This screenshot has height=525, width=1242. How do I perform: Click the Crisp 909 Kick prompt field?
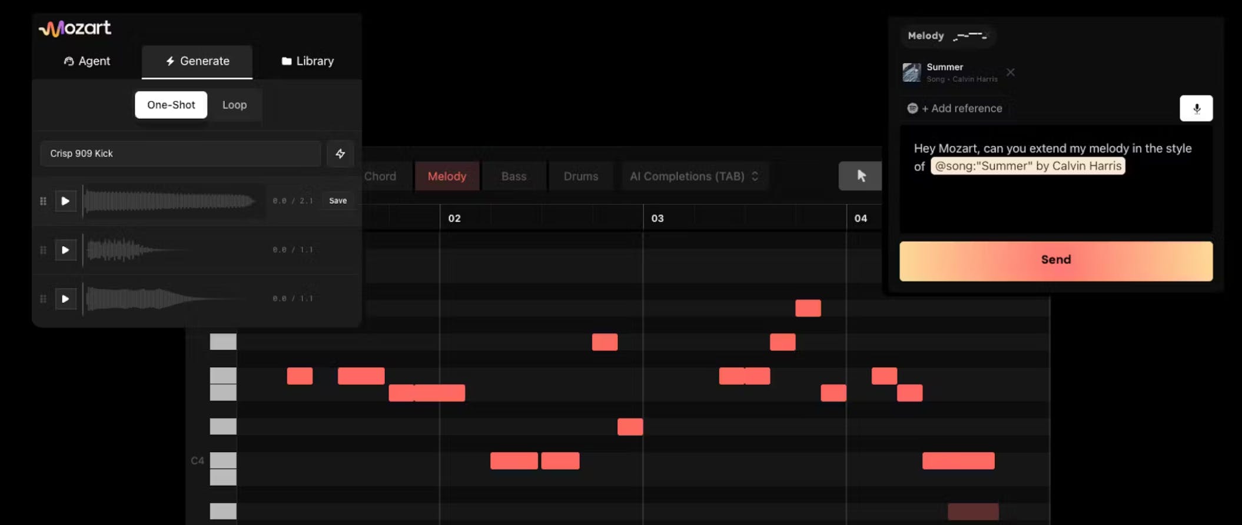tap(180, 154)
